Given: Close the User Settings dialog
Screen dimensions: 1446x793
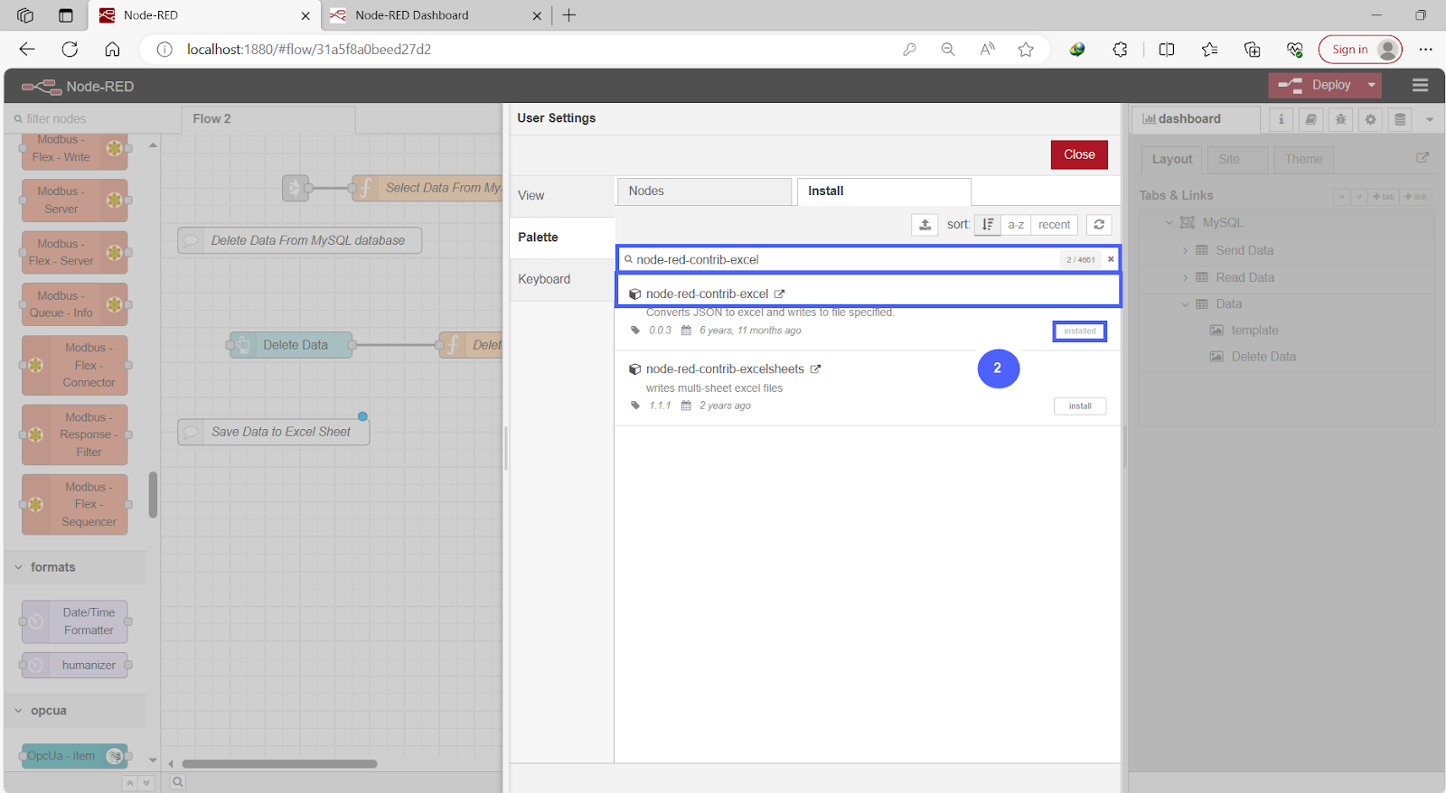Looking at the screenshot, I should 1079,154.
